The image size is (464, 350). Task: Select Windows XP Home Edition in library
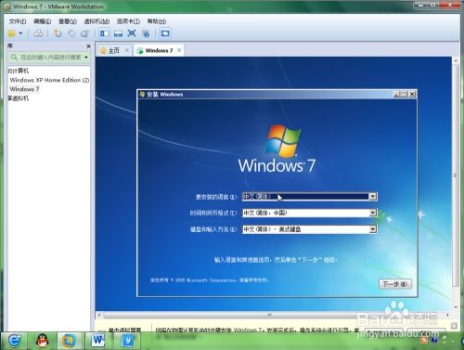coord(49,80)
